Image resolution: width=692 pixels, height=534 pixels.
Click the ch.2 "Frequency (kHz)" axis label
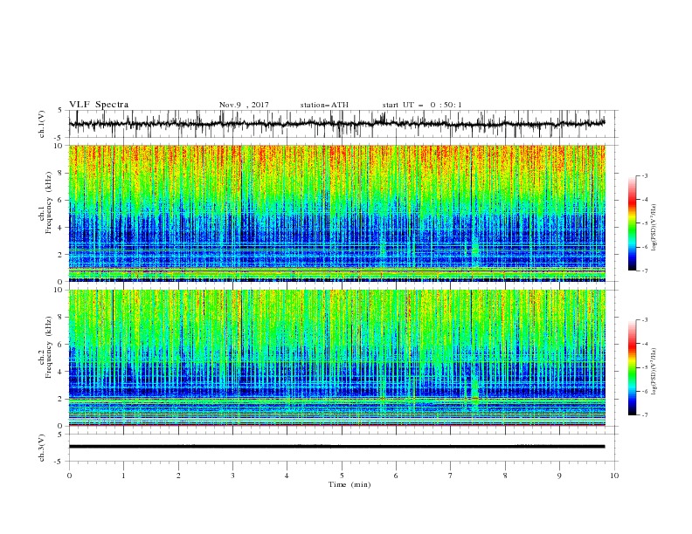coord(49,347)
